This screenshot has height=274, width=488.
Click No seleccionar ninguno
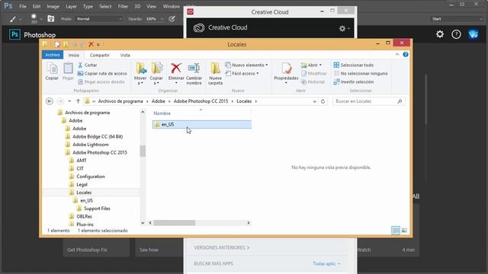pyautogui.click(x=361, y=73)
